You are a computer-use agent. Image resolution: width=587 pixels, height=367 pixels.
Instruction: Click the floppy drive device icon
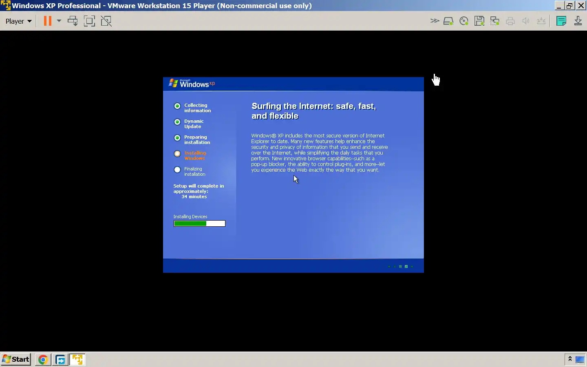coord(479,21)
